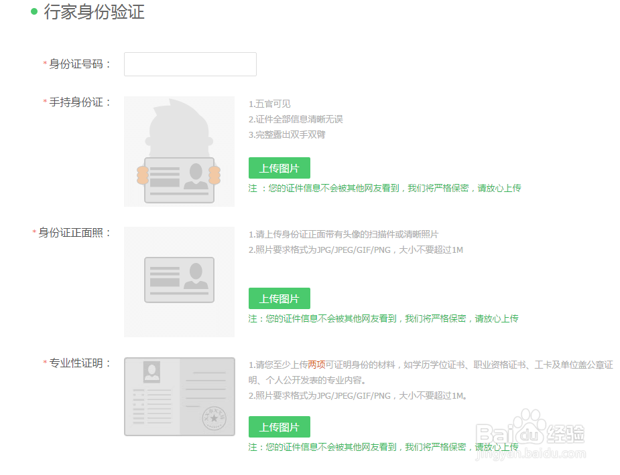Select the 身份证正面照 placeholder image area
Viewport: 620px width, 475px height.
click(179, 281)
